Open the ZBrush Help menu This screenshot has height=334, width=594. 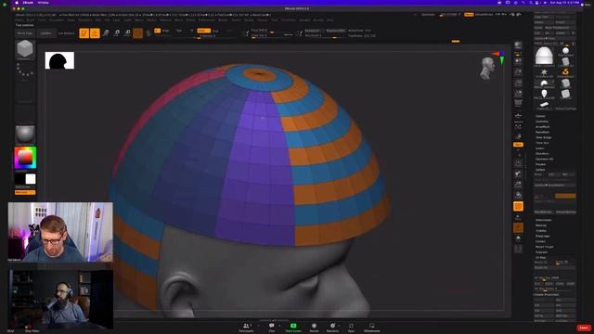tap(330, 20)
